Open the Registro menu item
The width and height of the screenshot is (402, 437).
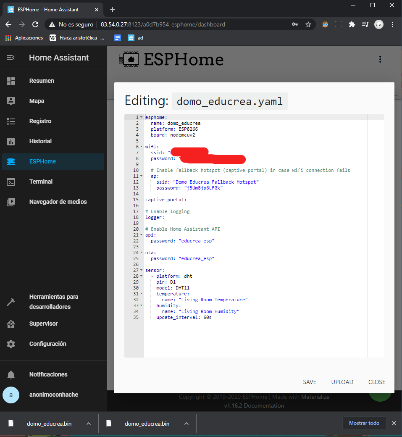pyautogui.click(x=53, y=121)
